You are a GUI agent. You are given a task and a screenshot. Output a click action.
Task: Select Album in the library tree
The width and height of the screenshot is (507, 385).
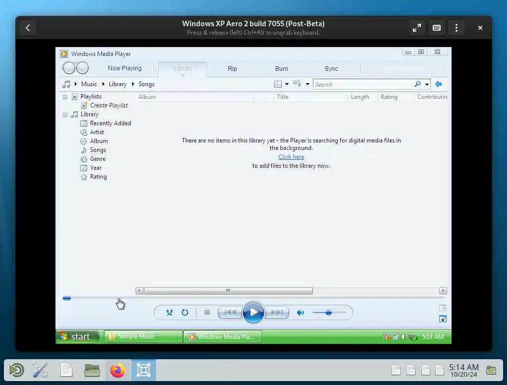(99, 141)
